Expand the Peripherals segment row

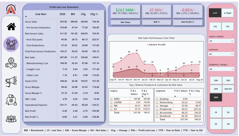[157, 109]
